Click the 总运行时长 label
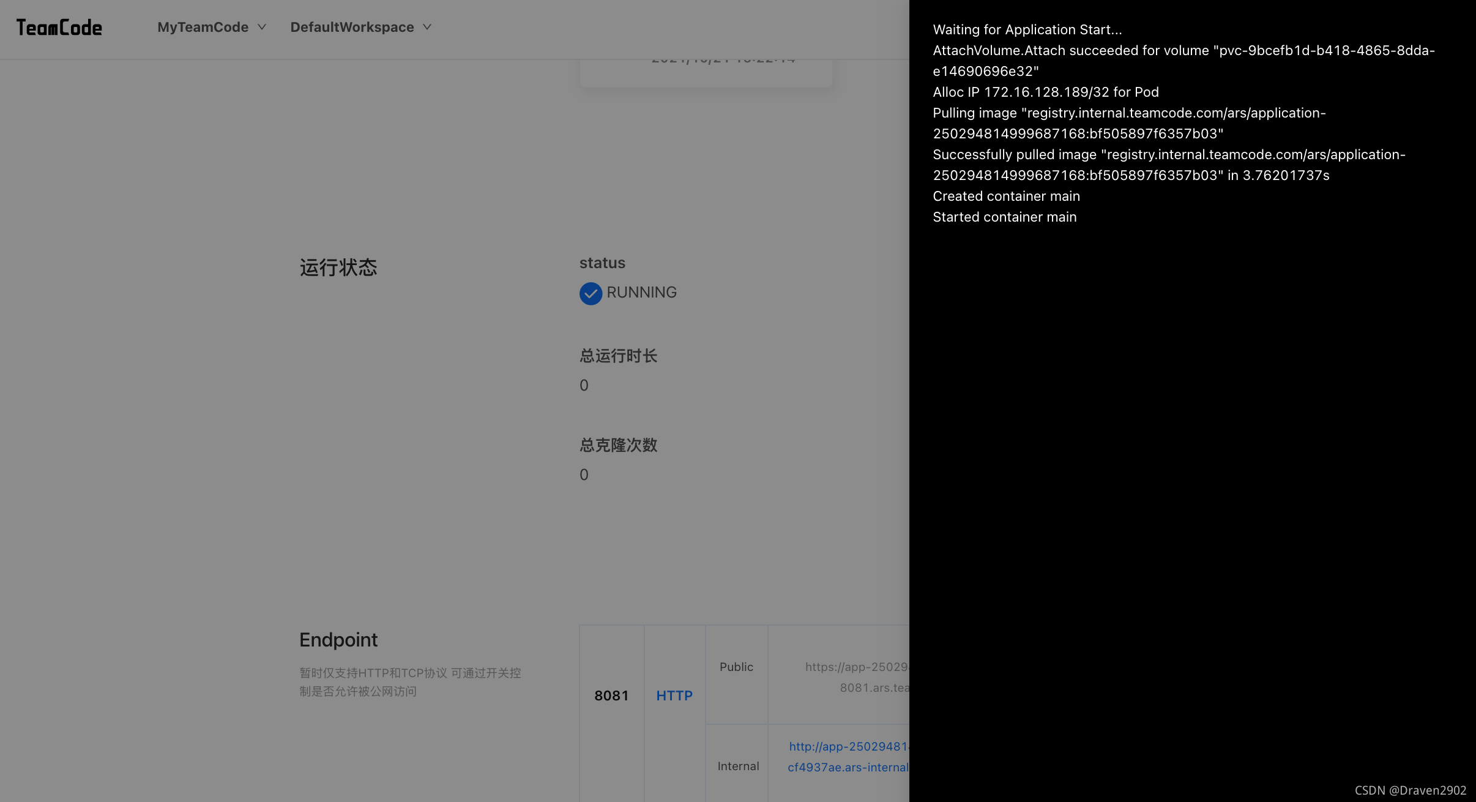This screenshot has height=802, width=1476. 618,356
